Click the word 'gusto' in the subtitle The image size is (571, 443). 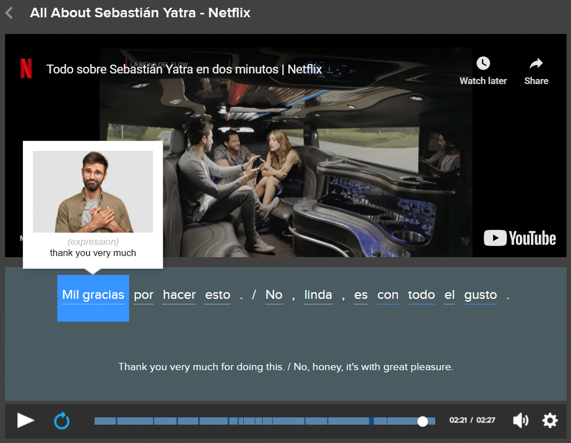[480, 295]
